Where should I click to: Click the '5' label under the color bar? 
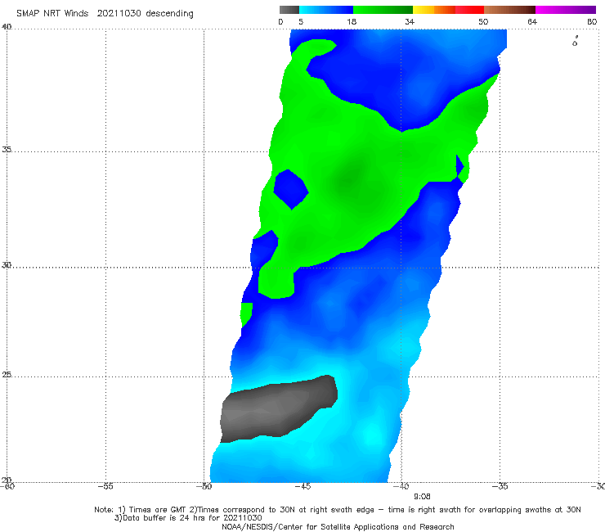pos(301,21)
